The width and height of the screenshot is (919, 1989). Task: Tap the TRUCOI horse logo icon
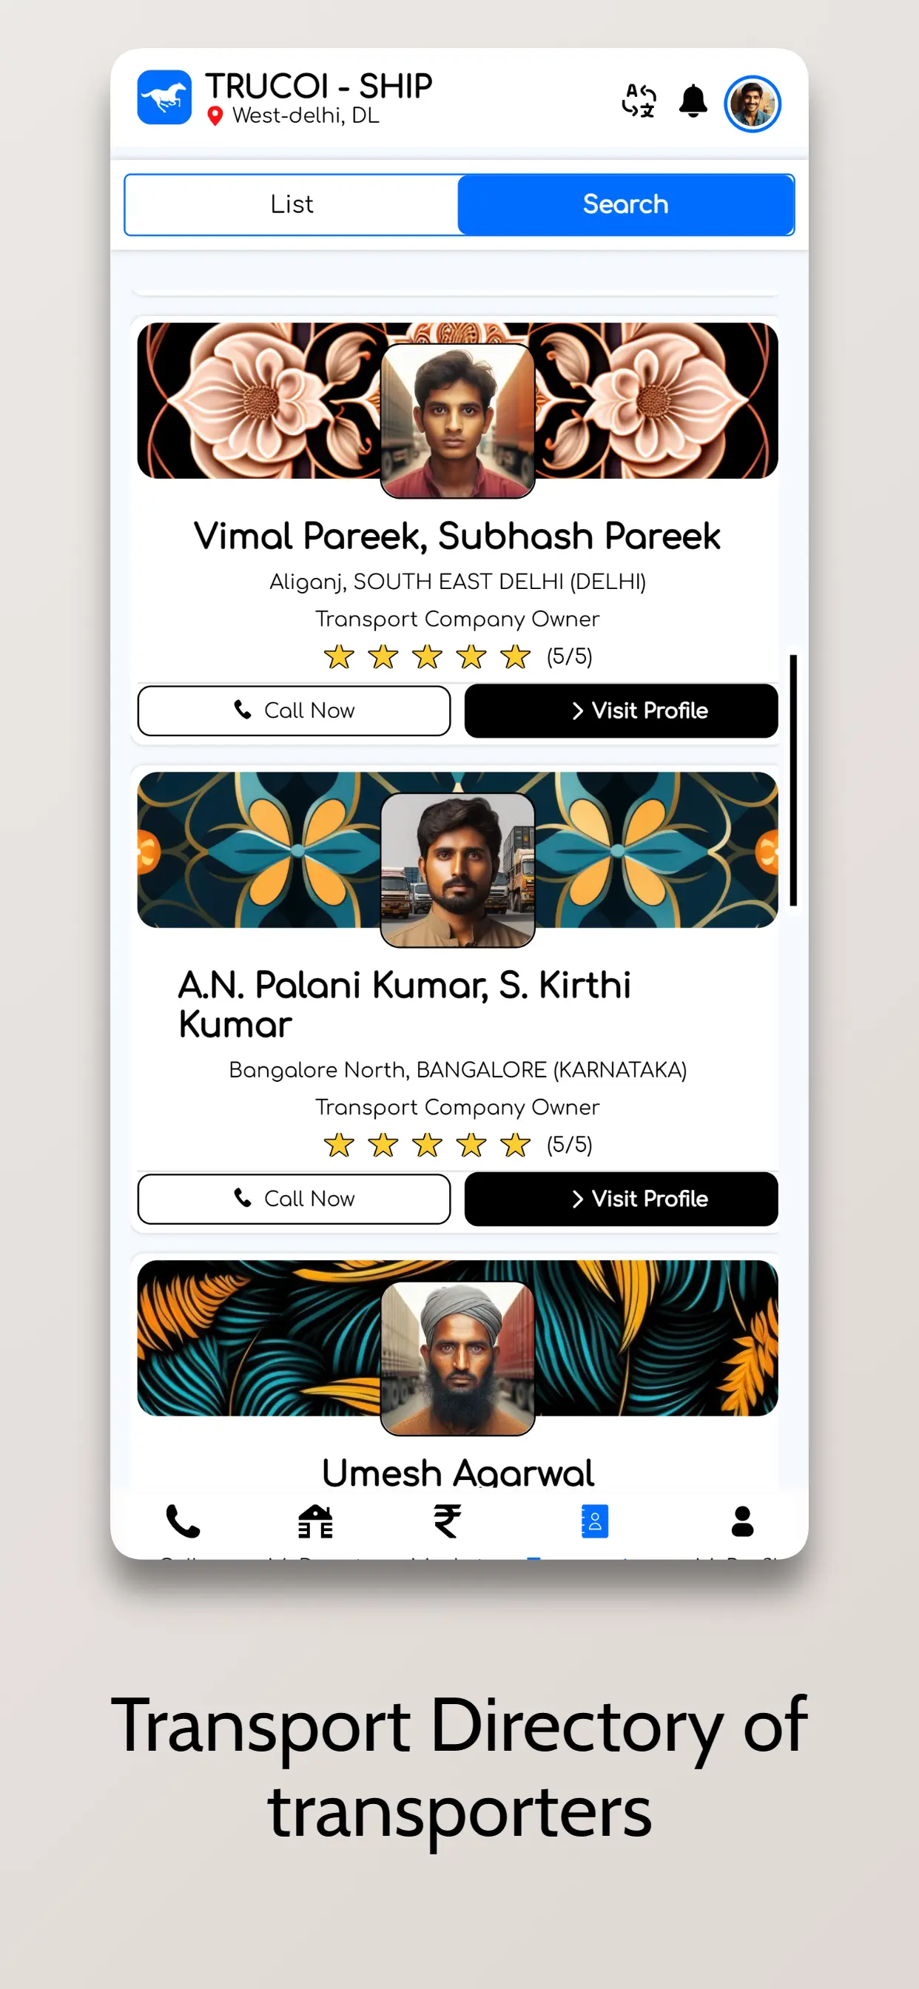click(x=164, y=97)
